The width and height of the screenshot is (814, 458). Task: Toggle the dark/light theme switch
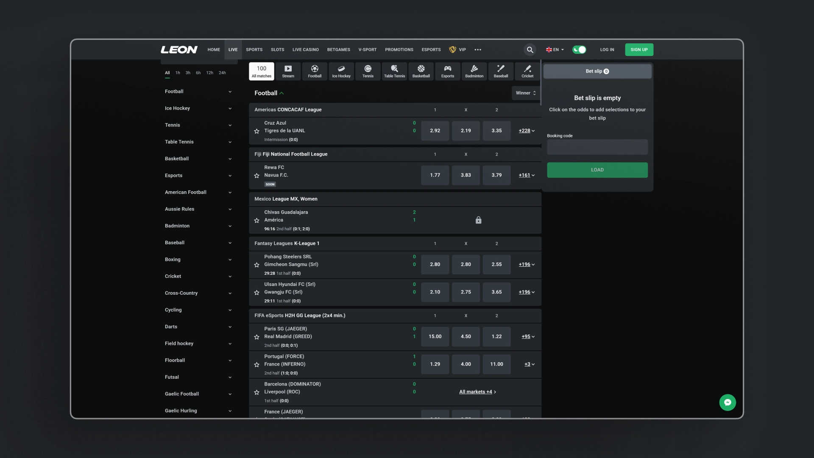pos(579,50)
